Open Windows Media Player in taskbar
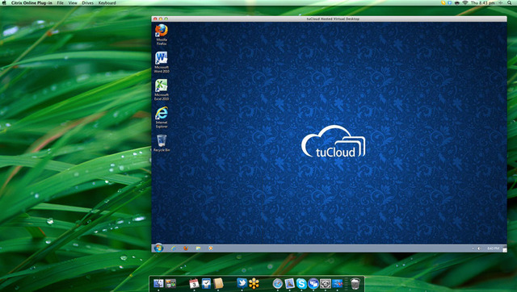 [x=210, y=248]
